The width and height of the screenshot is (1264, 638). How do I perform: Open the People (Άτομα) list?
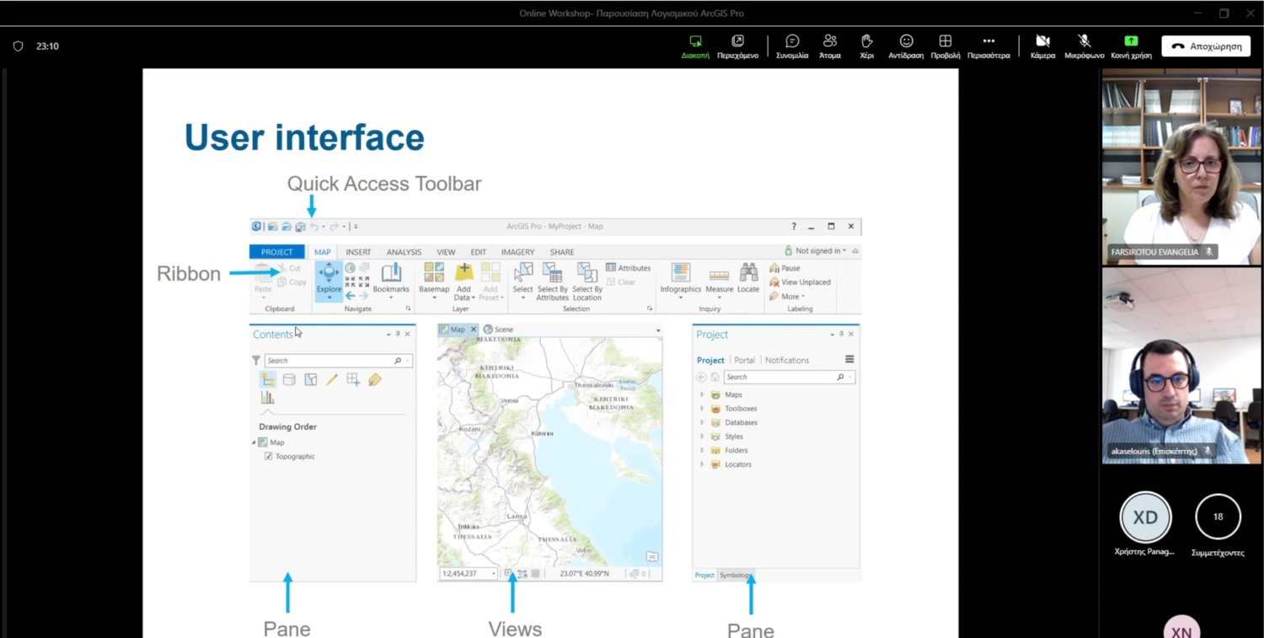tap(830, 46)
